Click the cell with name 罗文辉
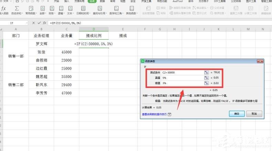 tap(41, 44)
